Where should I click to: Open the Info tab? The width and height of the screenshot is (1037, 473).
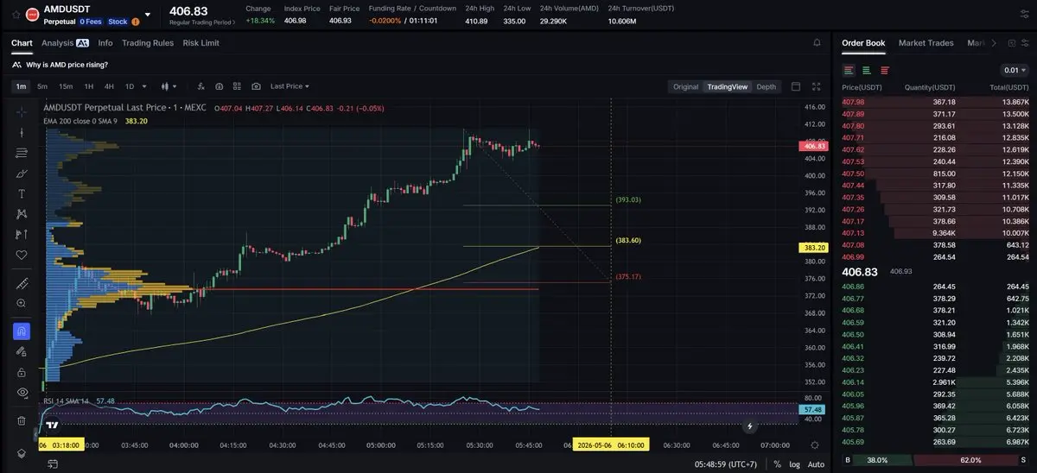pyautogui.click(x=105, y=42)
